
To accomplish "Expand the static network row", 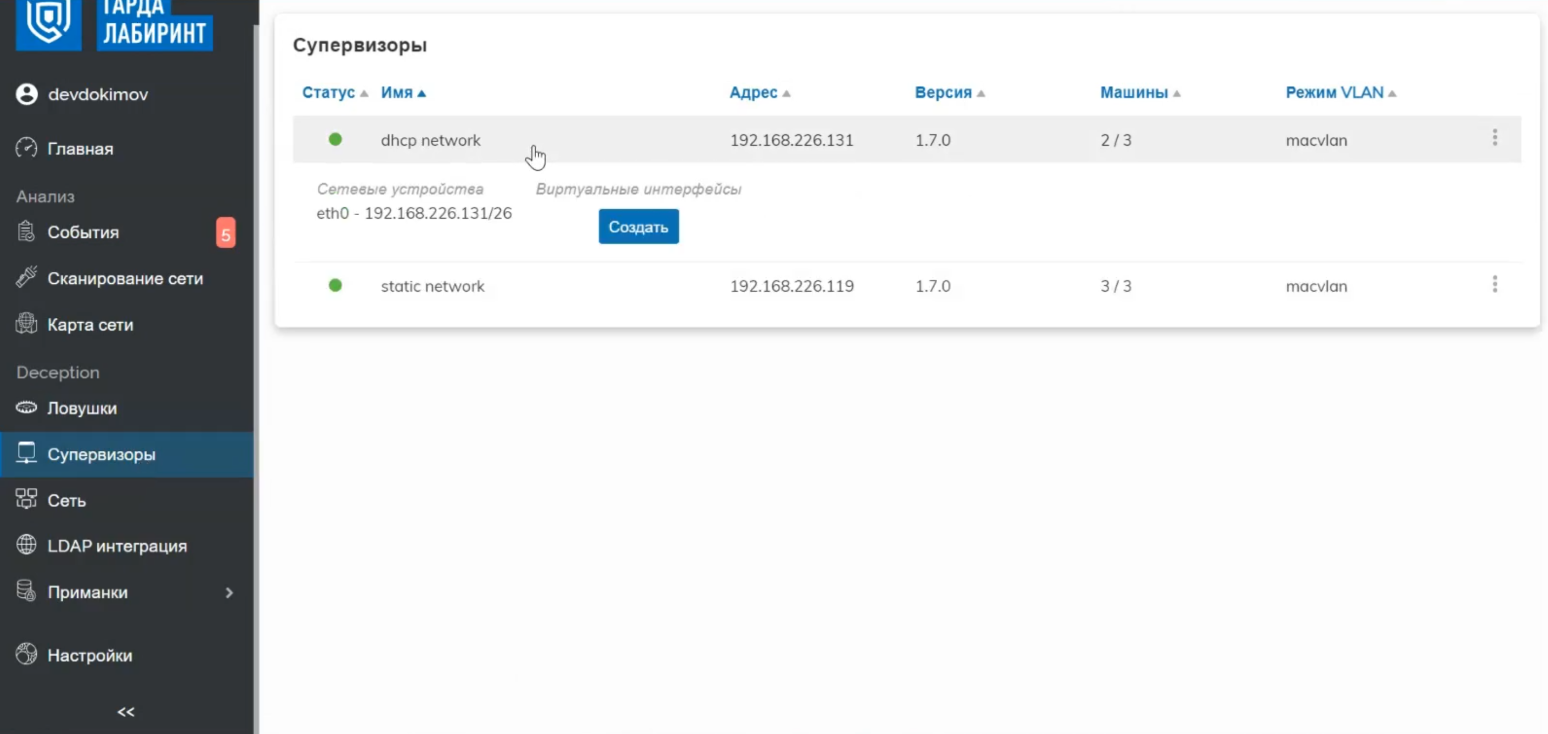I will point(432,286).
